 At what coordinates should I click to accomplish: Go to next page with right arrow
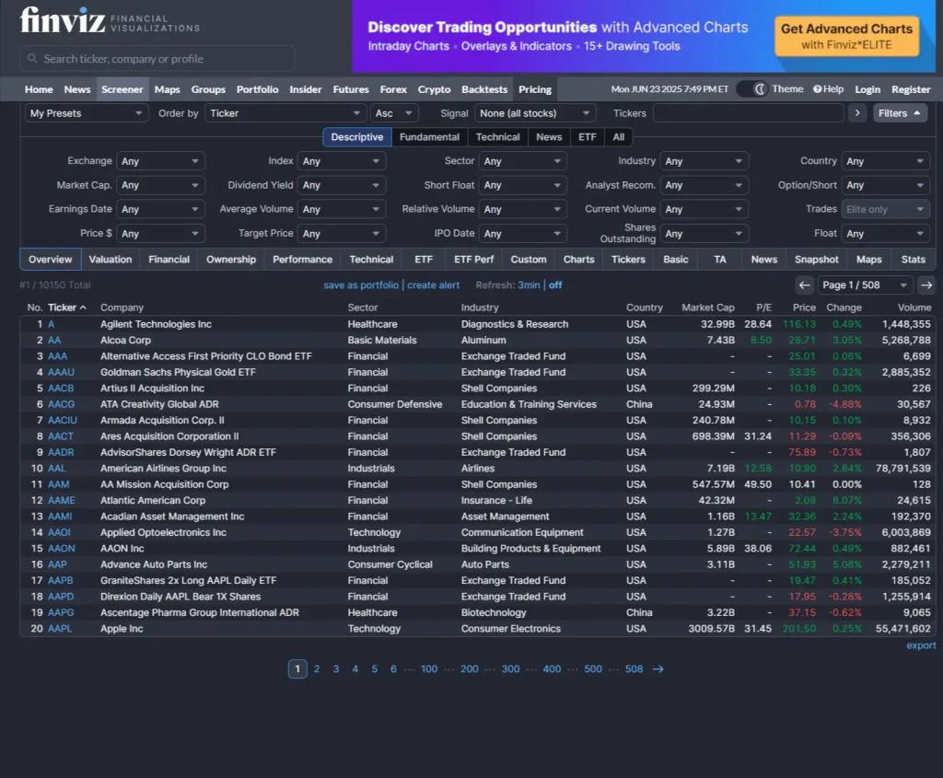click(926, 285)
